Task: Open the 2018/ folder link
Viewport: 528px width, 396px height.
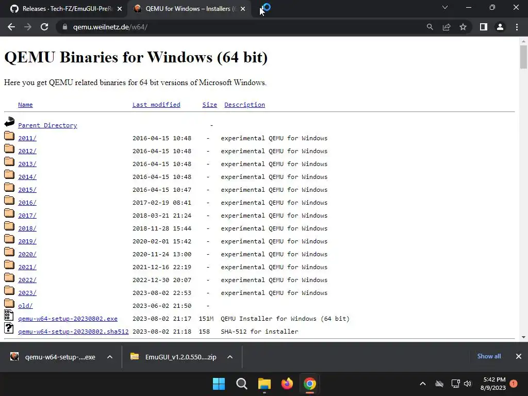Action: pos(27,228)
